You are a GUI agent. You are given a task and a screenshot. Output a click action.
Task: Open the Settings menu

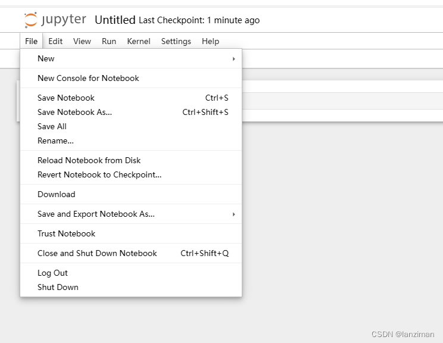coord(176,41)
